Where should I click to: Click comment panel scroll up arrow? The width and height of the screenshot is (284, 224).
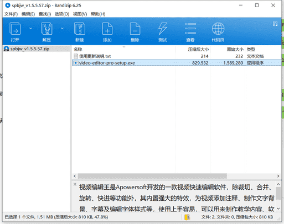click(x=278, y=184)
